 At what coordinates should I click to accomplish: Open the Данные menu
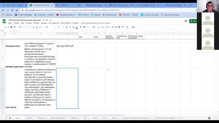[x=44, y=23]
